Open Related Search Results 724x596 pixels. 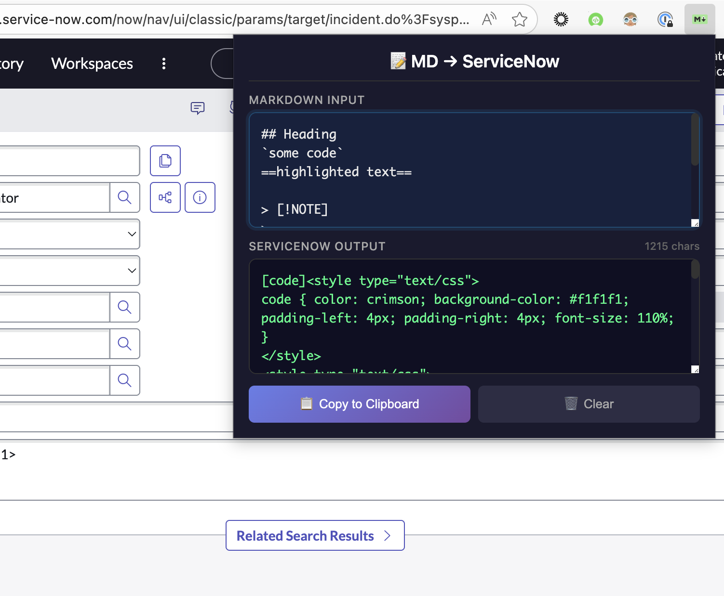coord(314,535)
